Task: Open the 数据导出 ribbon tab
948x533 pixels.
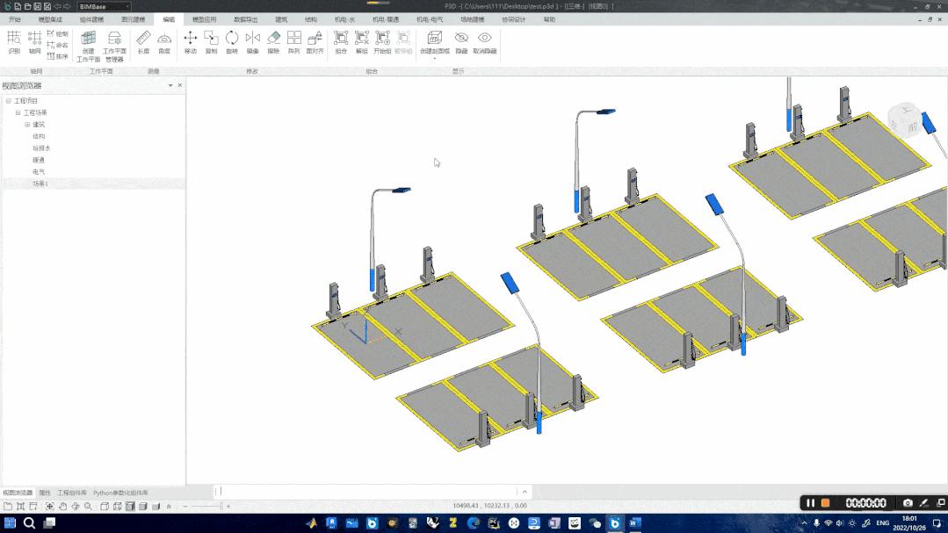Action: click(246, 19)
